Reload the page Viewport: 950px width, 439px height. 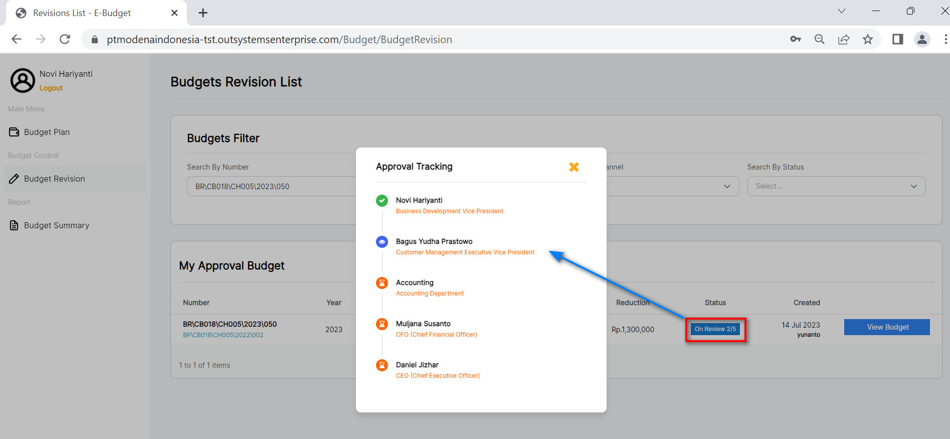(65, 40)
